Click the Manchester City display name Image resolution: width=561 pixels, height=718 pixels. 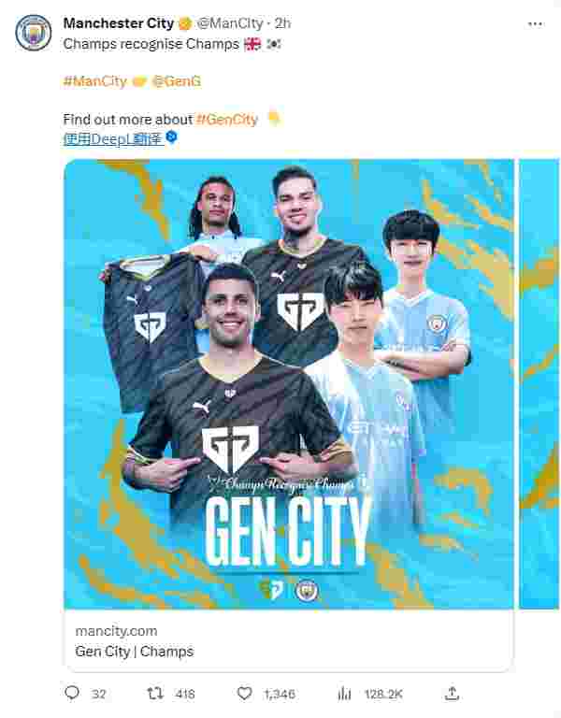pyautogui.click(x=119, y=23)
